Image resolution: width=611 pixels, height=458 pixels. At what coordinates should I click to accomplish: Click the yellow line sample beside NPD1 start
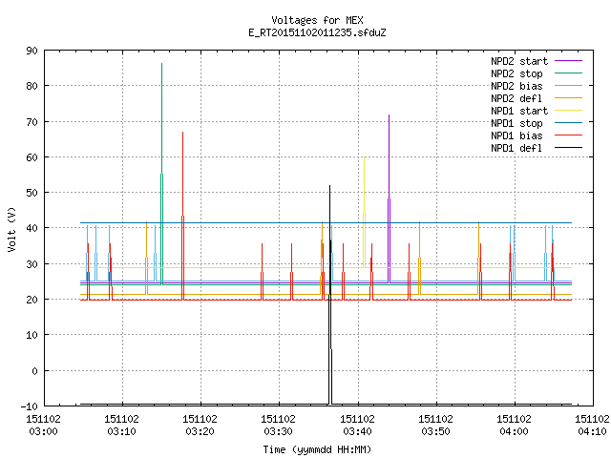click(568, 111)
